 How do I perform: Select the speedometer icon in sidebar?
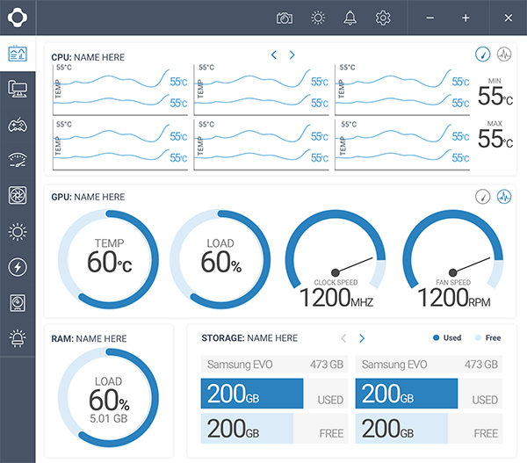tap(18, 160)
